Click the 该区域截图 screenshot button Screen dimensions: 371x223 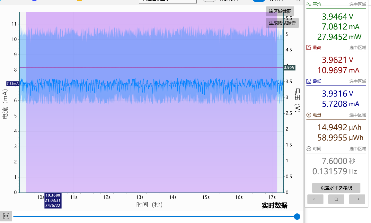click(280, 11)
